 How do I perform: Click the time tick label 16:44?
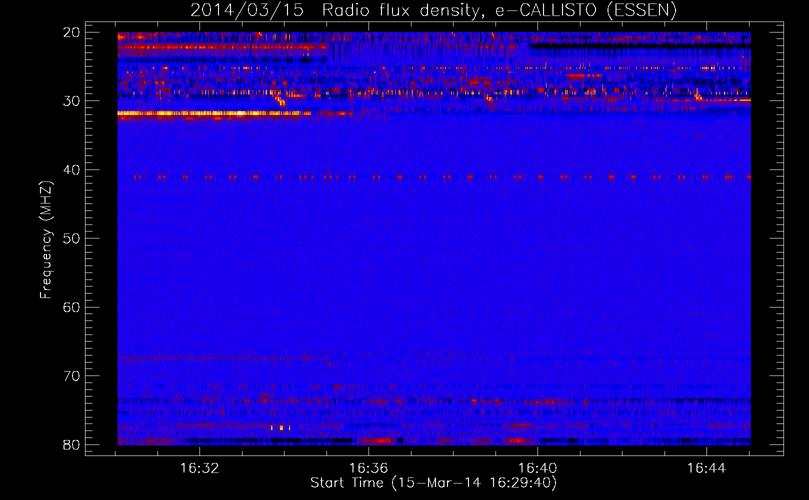[x=706, y=468]
